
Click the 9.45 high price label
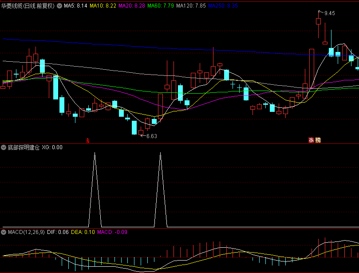[x=329, y=13]
